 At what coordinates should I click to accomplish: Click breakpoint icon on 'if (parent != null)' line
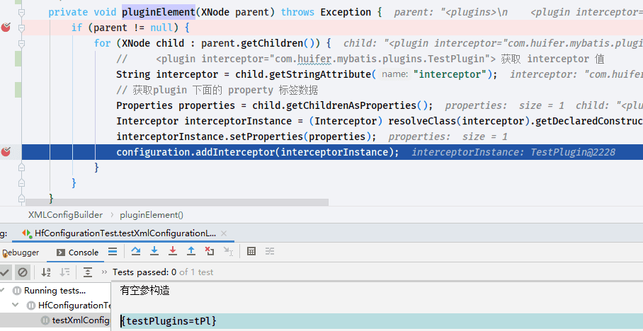click(6, 28)
